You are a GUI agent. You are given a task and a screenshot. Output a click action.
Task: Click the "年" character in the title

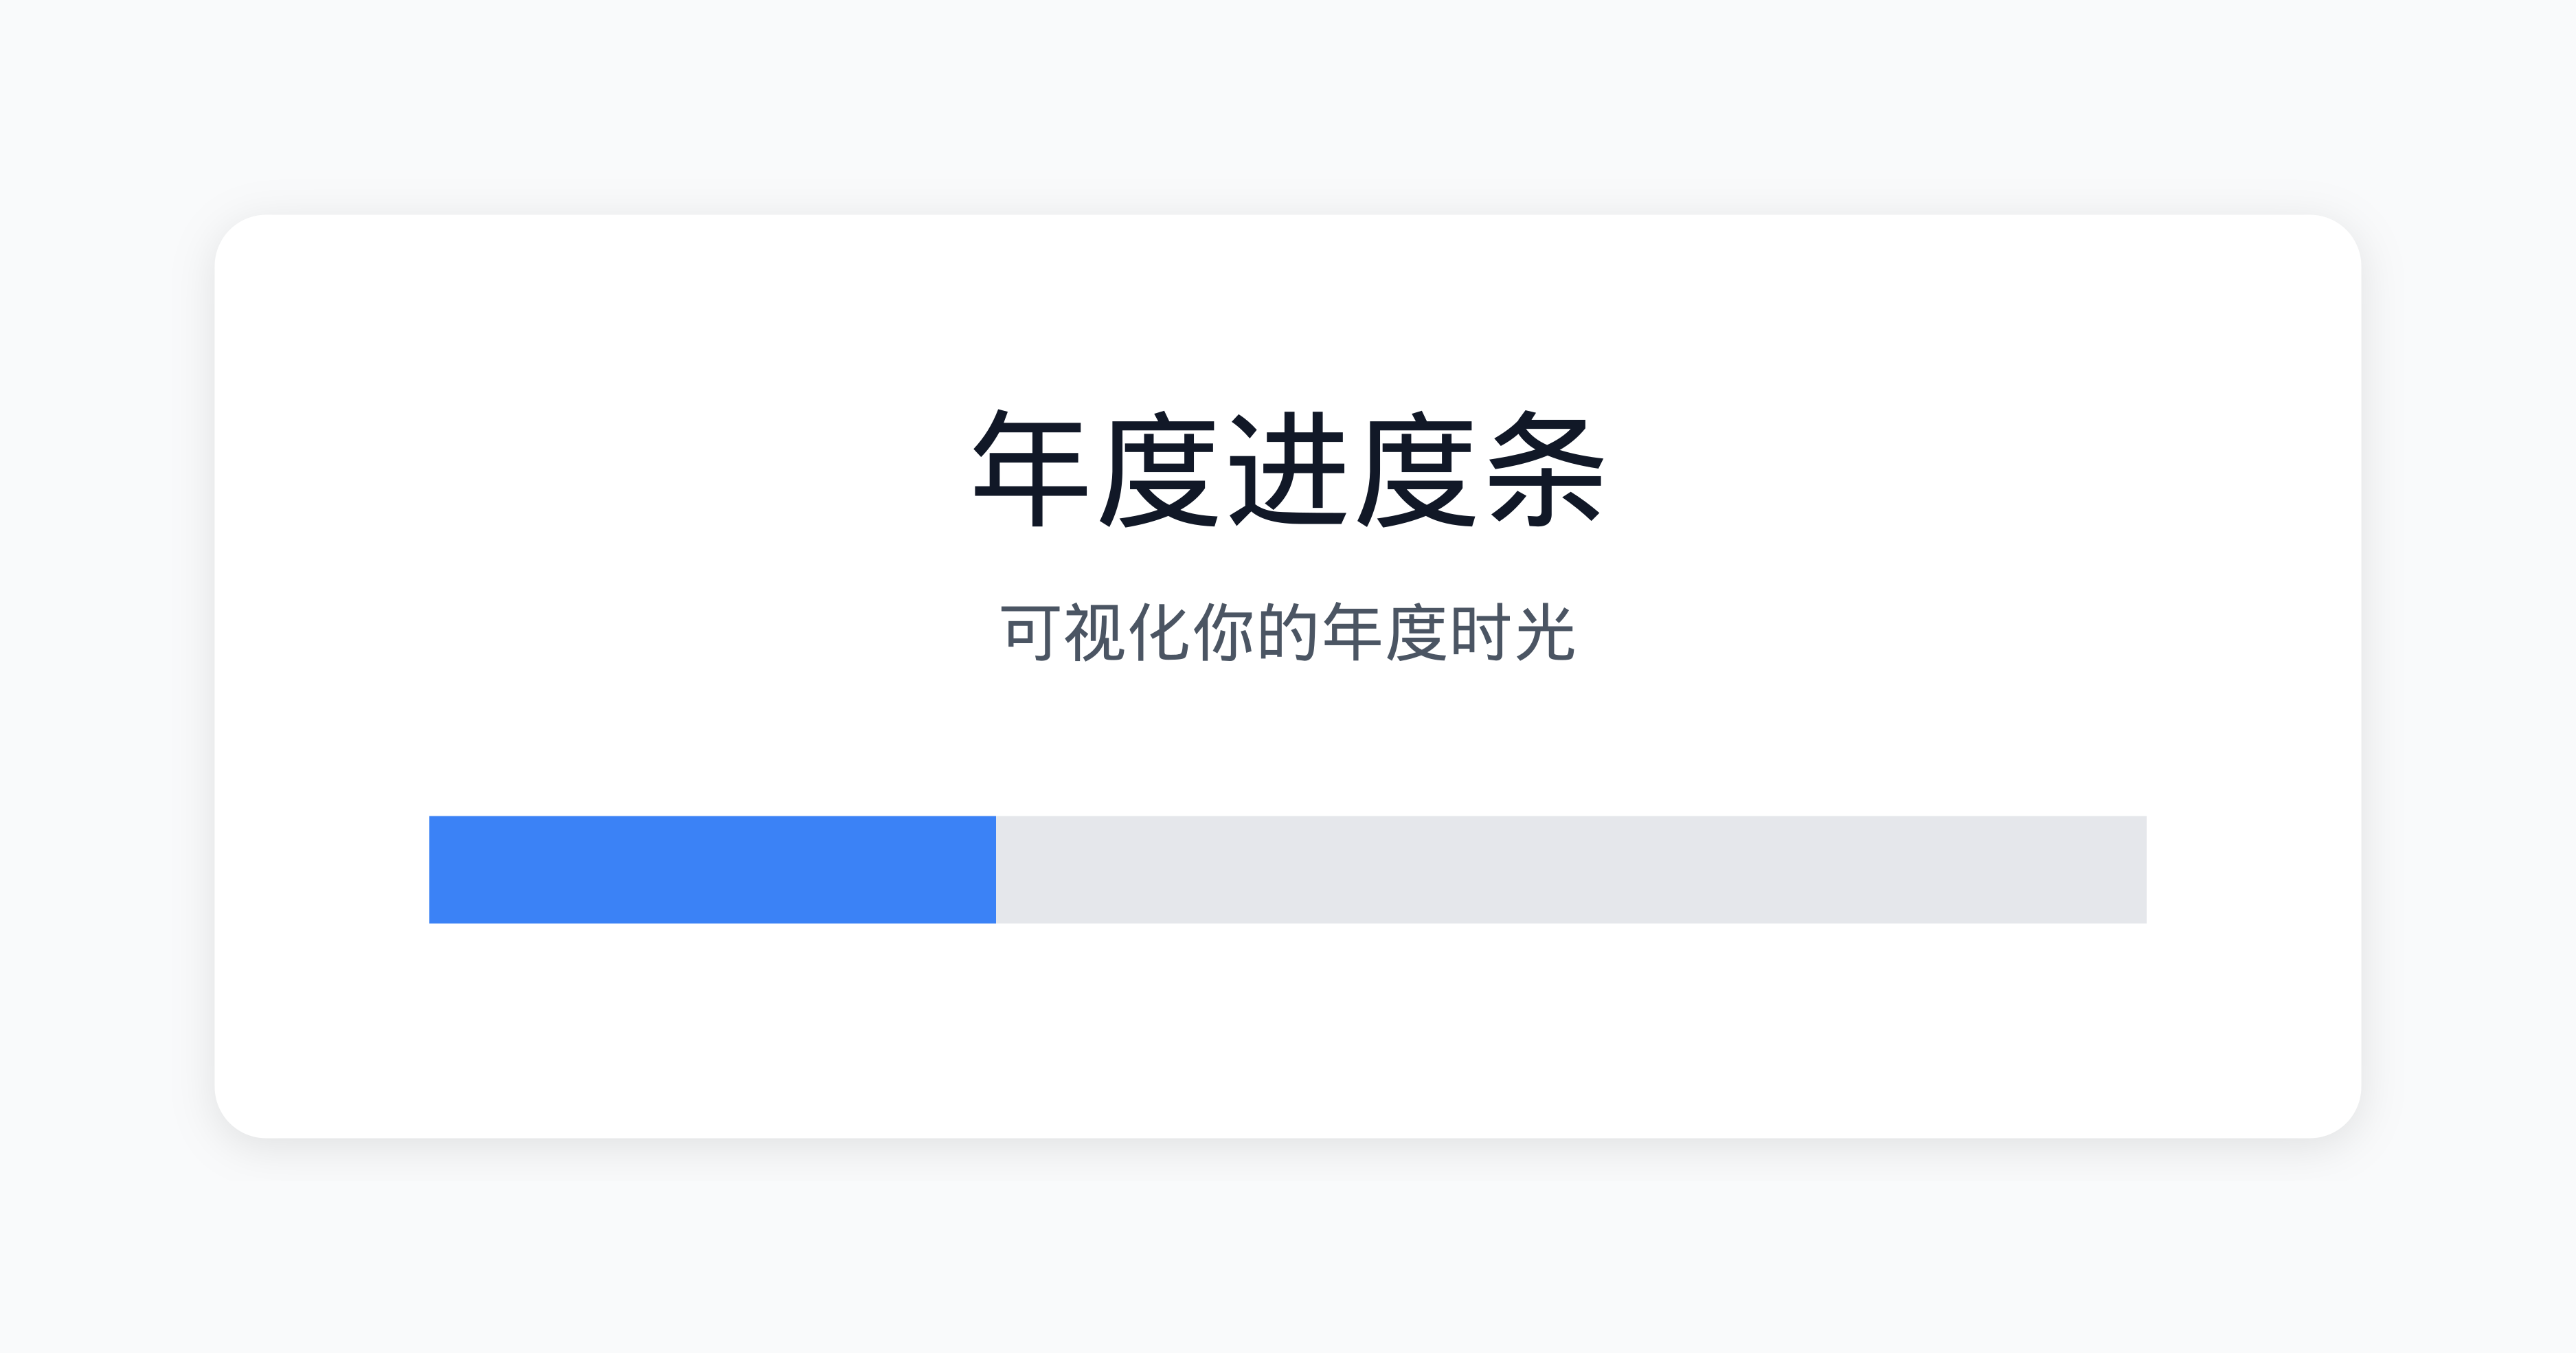point(1031,469)
